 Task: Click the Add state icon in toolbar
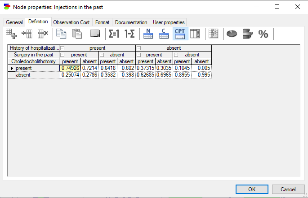pos(11,34)
